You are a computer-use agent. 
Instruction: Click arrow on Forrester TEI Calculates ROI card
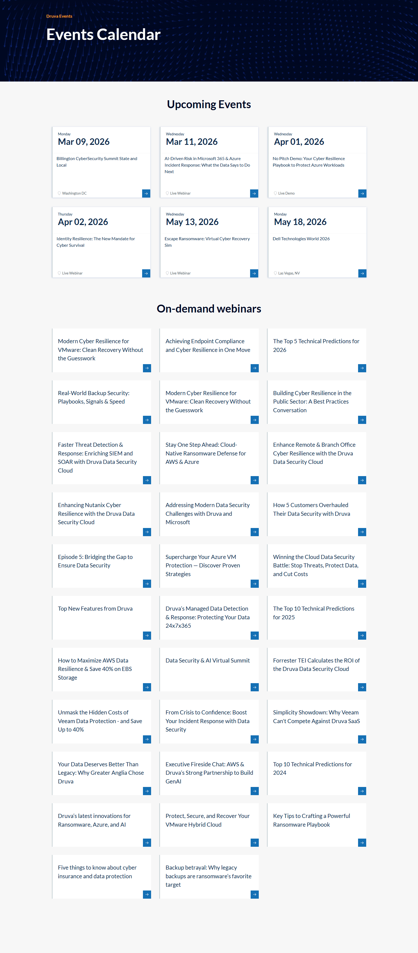(362, 688)
